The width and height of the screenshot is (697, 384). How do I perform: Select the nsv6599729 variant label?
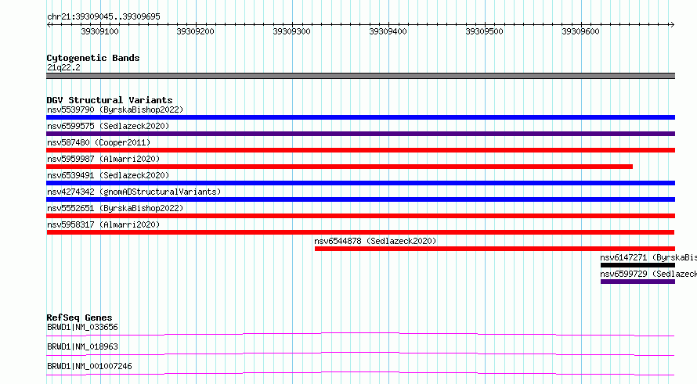pos(648,274)
